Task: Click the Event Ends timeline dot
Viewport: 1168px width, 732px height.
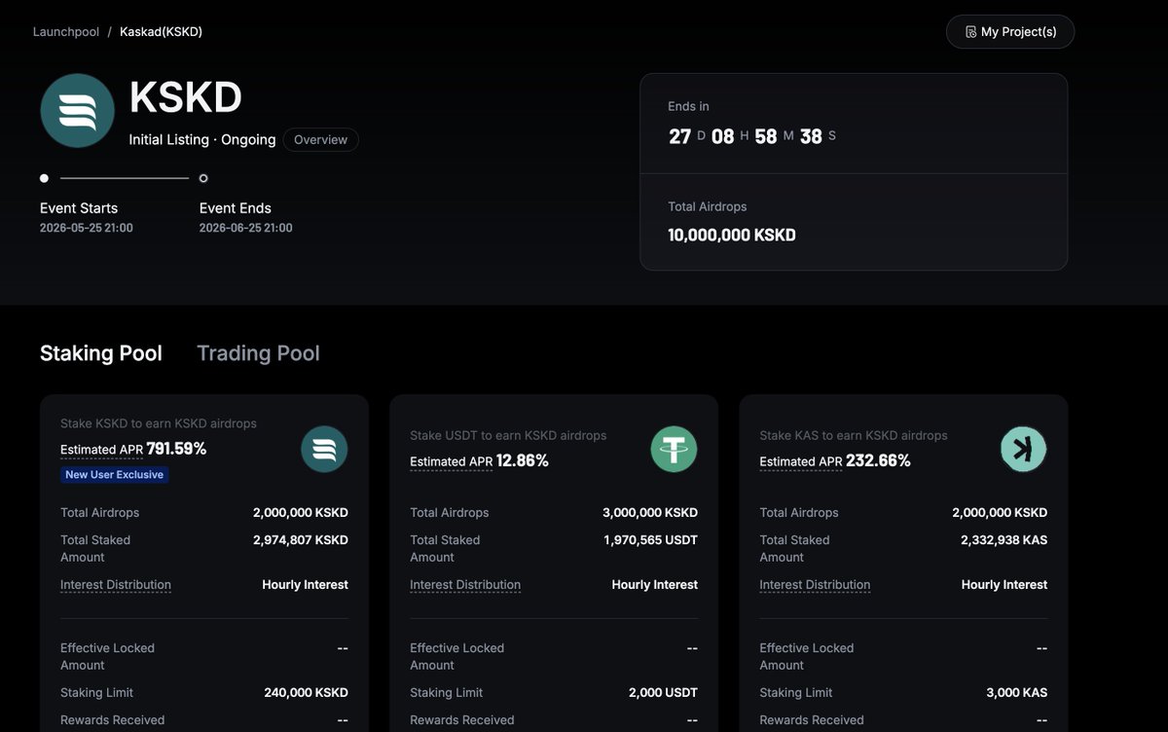Action: coord(203,178)
